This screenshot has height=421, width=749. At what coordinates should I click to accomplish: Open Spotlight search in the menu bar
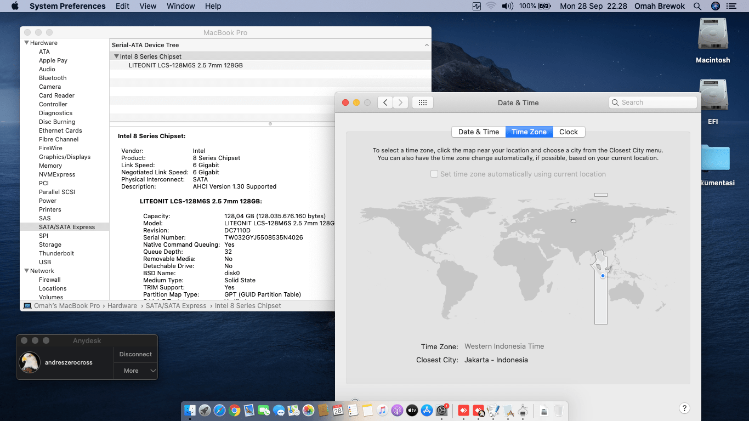pos(697,6)
